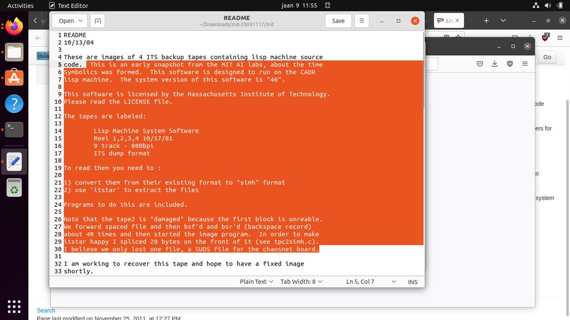
Task: Open the Activities overview
Action: point(20,6)
